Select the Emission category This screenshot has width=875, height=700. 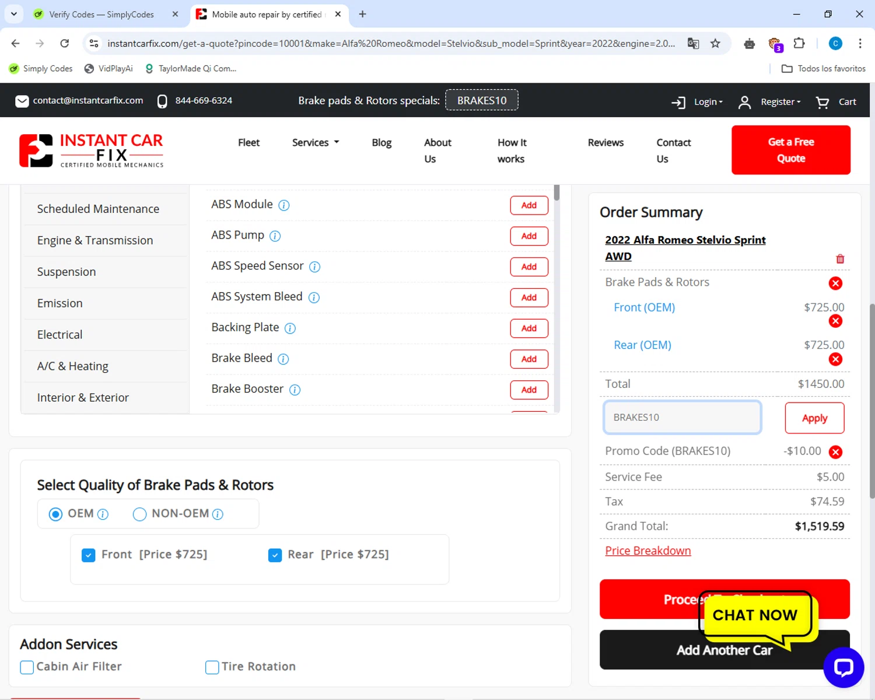coord(105,304)
